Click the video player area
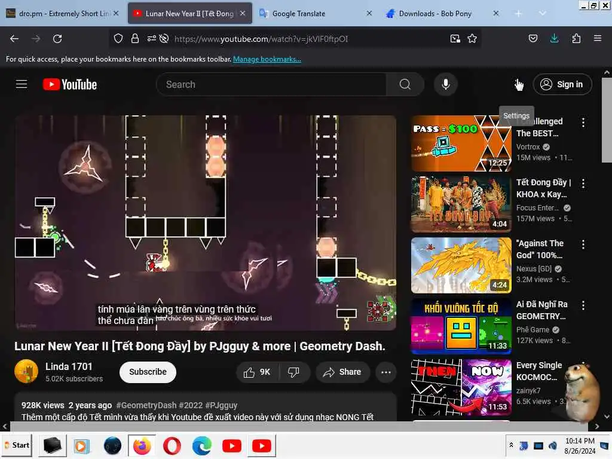 tap(206, 223)
